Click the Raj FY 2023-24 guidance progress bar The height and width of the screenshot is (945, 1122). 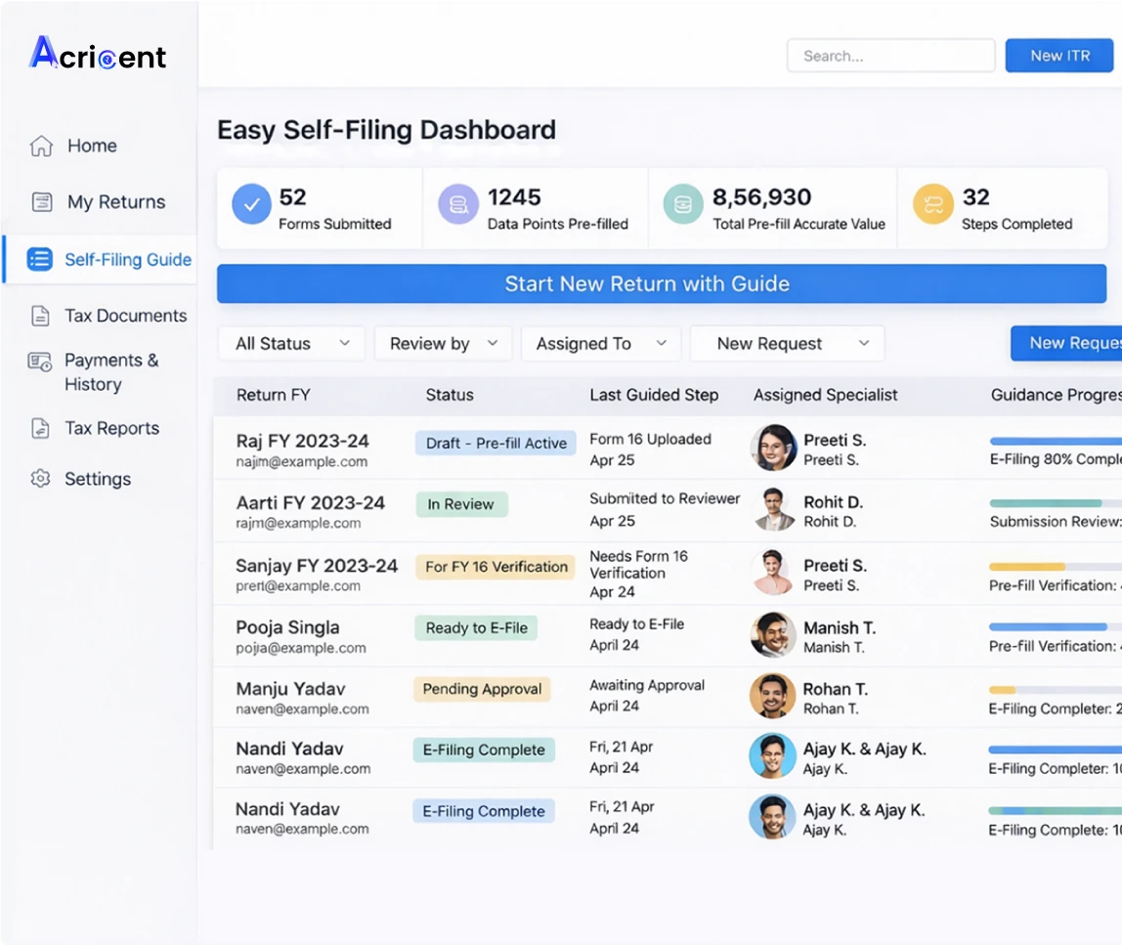[x=1056, y=442]
